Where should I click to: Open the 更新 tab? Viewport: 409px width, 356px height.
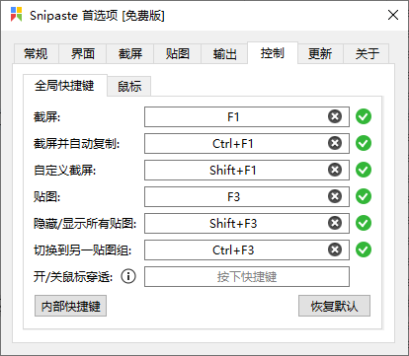[x=320, y=53]
